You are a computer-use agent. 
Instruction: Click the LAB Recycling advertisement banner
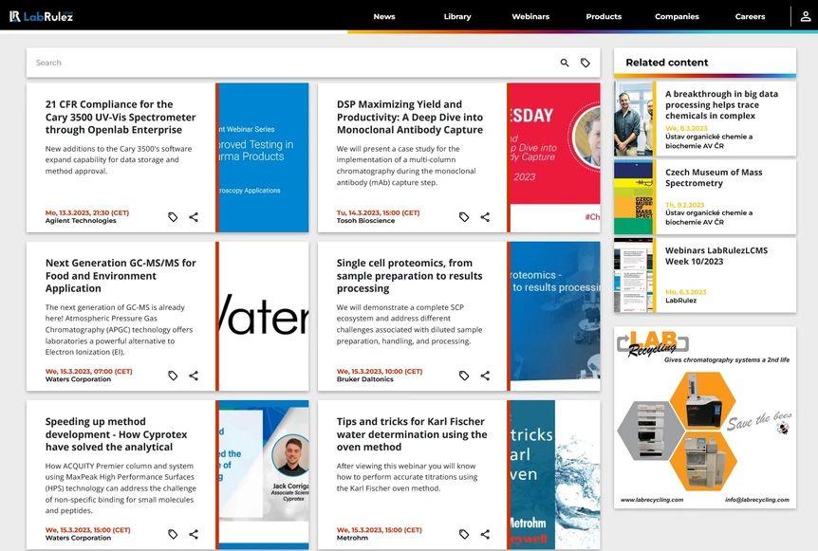705,417
